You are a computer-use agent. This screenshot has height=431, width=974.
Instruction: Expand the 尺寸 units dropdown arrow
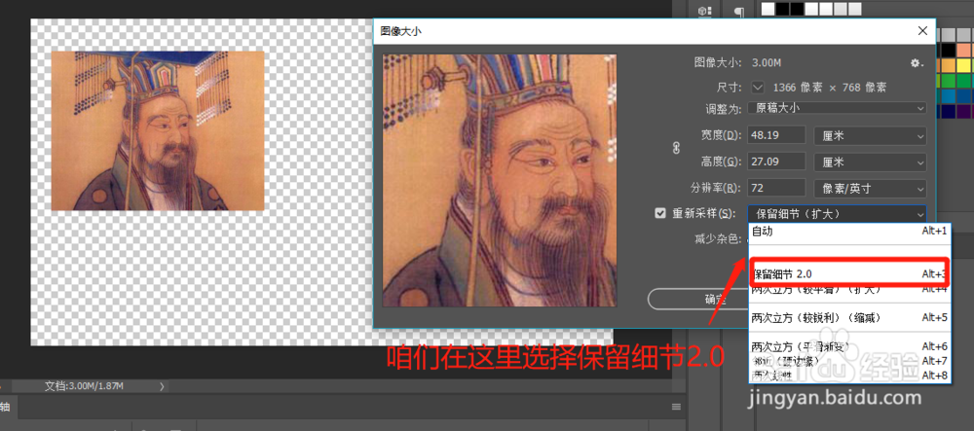(758, 87)
